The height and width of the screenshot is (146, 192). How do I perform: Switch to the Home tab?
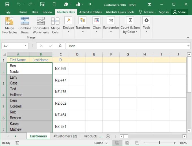[x=23, y=12]
